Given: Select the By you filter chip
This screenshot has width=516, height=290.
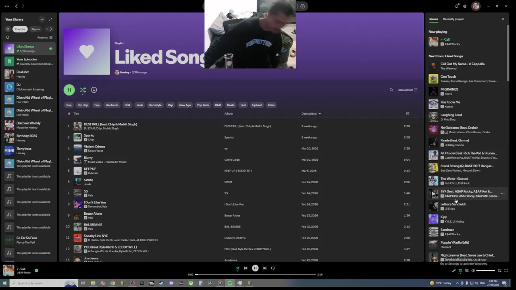Looking at the screenshot, I should [x=36, y=29].
